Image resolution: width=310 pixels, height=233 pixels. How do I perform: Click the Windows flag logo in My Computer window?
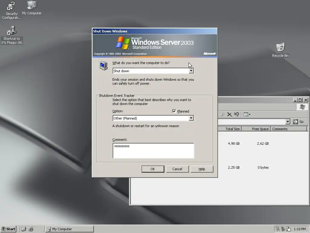pyautogui.click(x=302, y=107)
